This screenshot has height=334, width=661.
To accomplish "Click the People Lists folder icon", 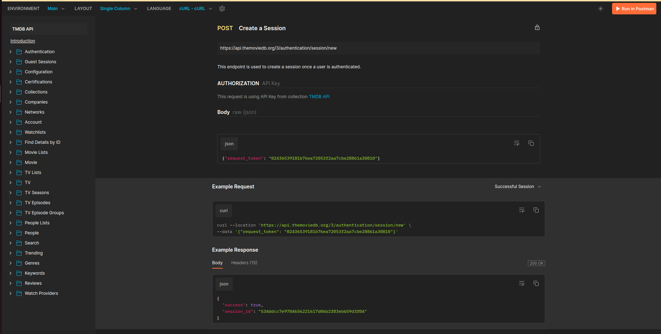I will (19, 223).
